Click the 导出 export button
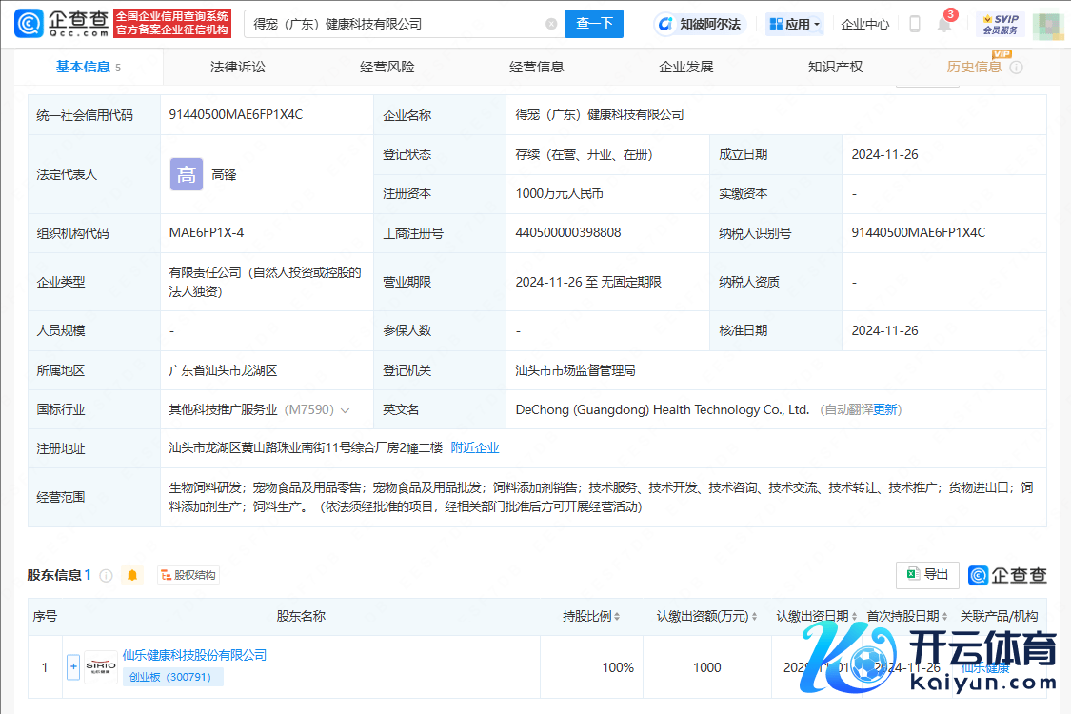 (x=927, y=574)
